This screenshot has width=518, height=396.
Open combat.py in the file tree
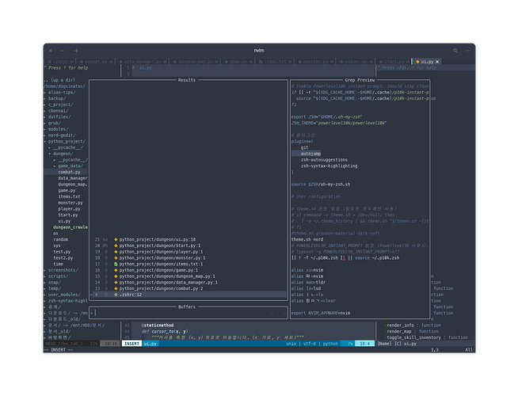(68, 172)
